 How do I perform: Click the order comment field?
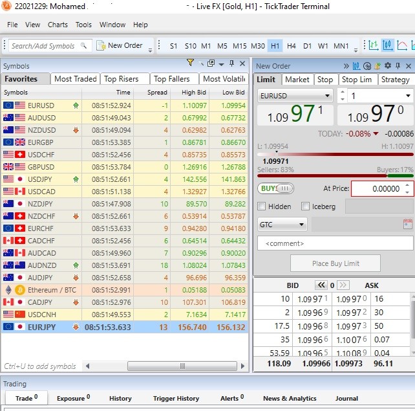click(x=335, y=243)
